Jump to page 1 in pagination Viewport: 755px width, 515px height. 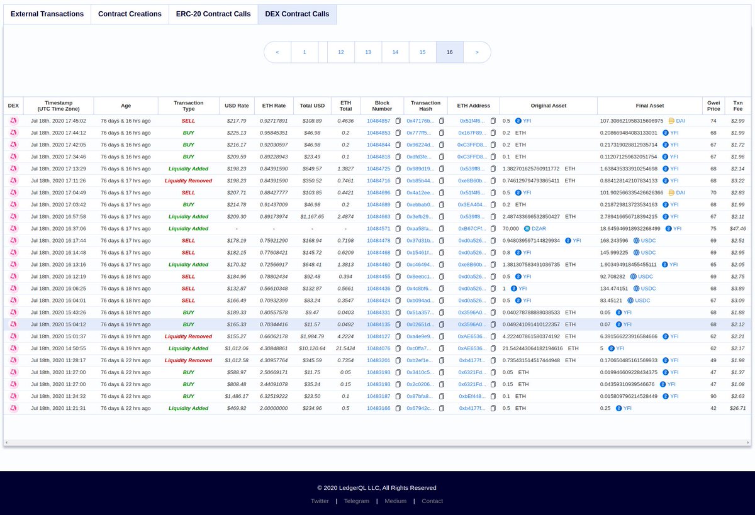point(305,52)
